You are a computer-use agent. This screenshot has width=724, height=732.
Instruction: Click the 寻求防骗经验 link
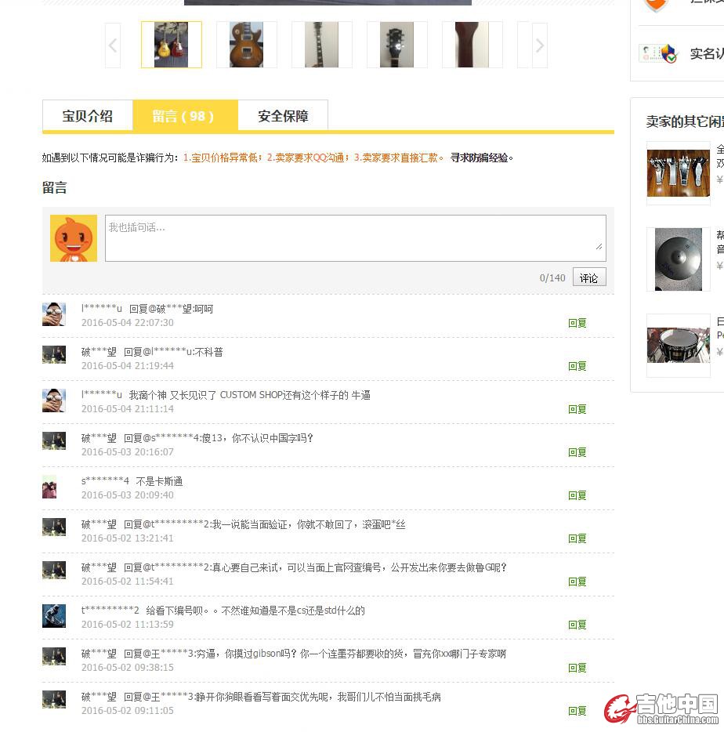point(480,158)
